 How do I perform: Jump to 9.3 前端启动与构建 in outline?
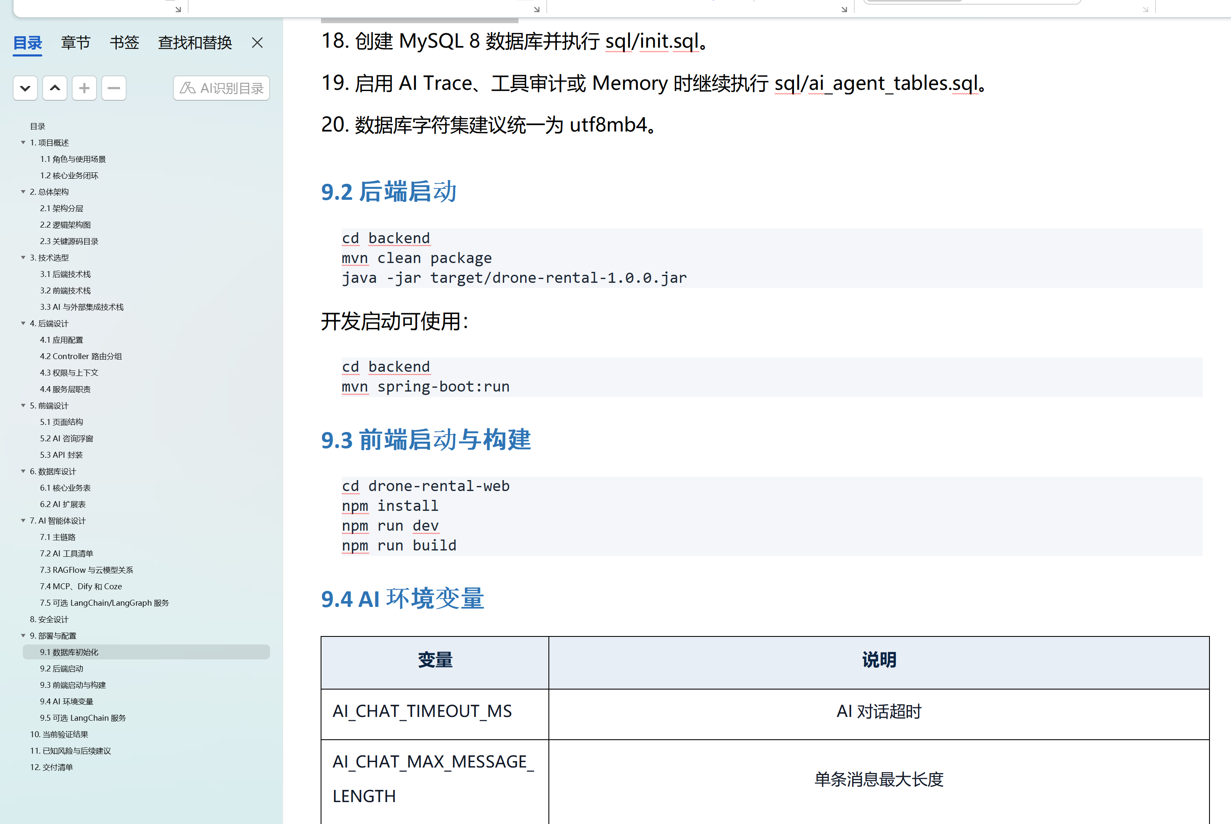(x=73, y=685)
